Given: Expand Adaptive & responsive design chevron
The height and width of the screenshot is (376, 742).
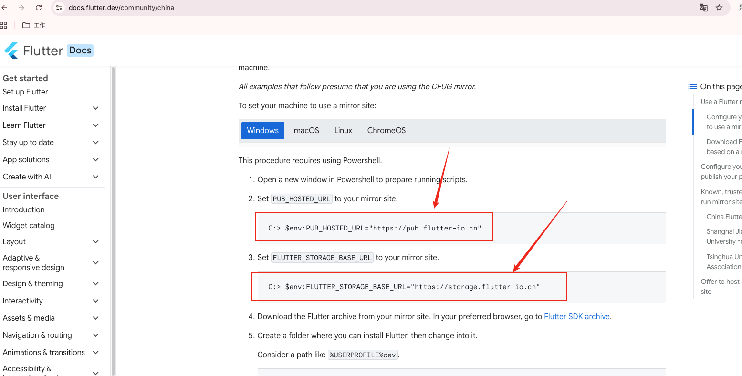Looking at the screenshot, I should coord(95,263).
